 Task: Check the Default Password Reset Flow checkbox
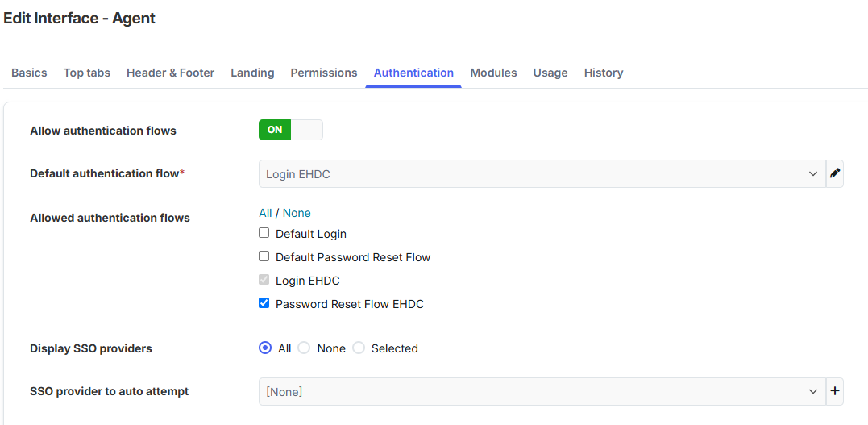(x=264, y=256)
